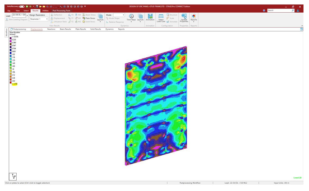Expand the Design Parameters combo box
The image size is (309, 191).
(x=47, y=19)
